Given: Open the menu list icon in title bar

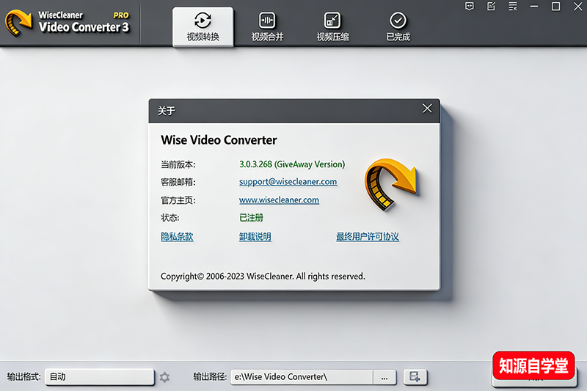Looking at the screenshot, I should (x=512, y=7).
